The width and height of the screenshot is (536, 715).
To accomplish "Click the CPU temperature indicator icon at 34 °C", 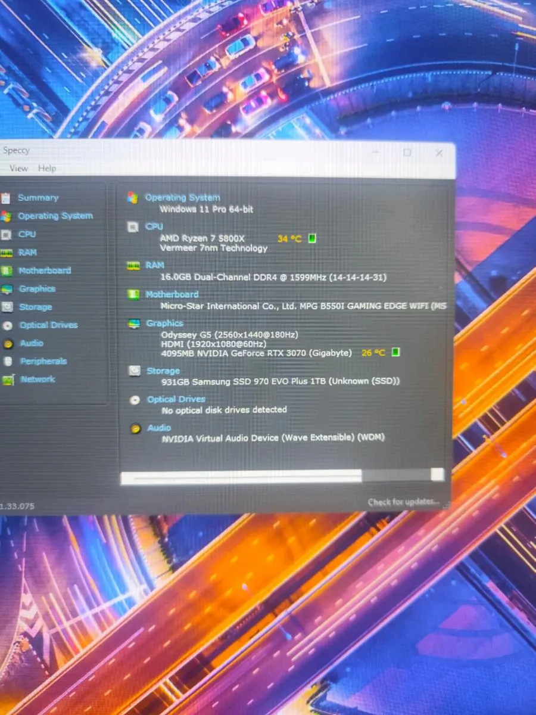I will click(x=312, y=239).
